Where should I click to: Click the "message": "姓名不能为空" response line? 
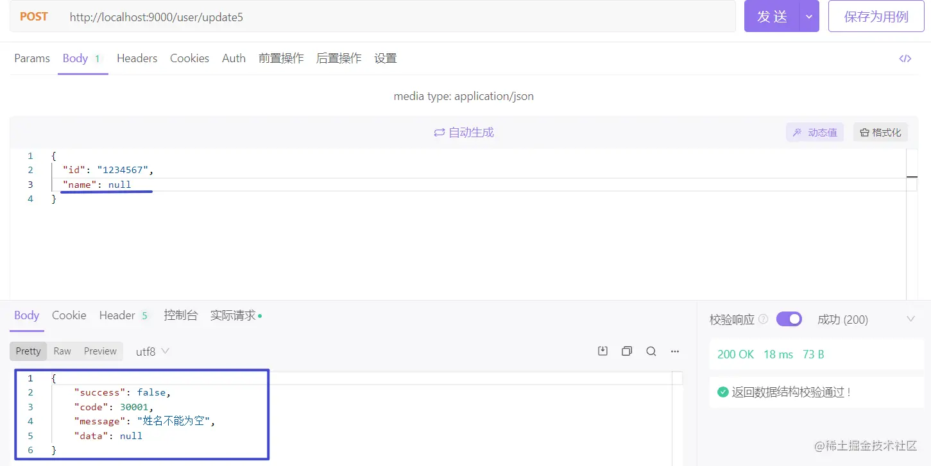coord(144,421)
